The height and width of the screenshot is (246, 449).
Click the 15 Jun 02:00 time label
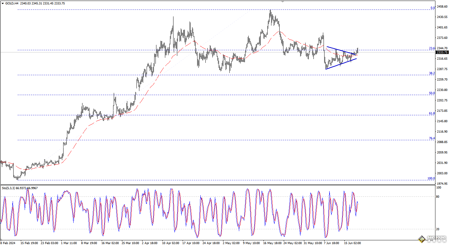[x=352, y=243]
